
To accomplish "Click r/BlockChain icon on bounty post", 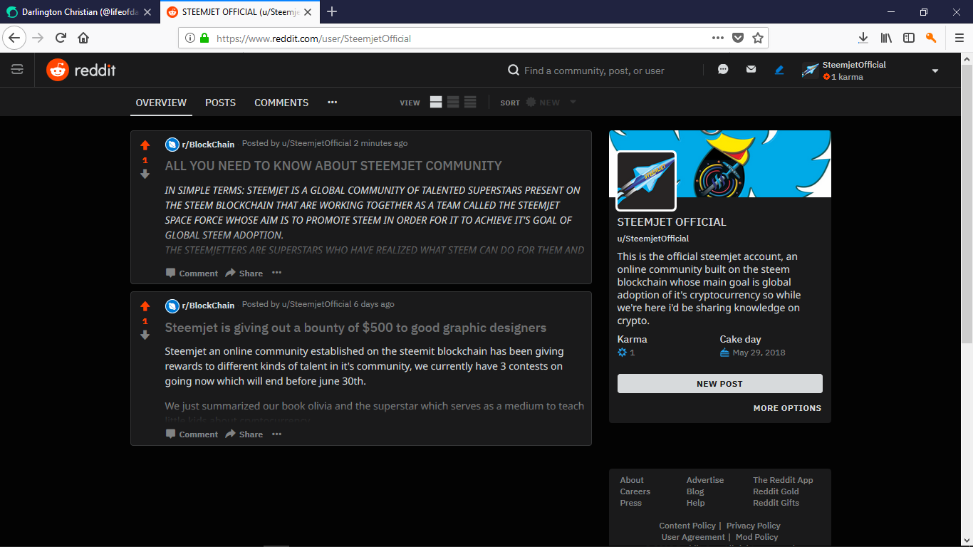I will coord(172,306).
